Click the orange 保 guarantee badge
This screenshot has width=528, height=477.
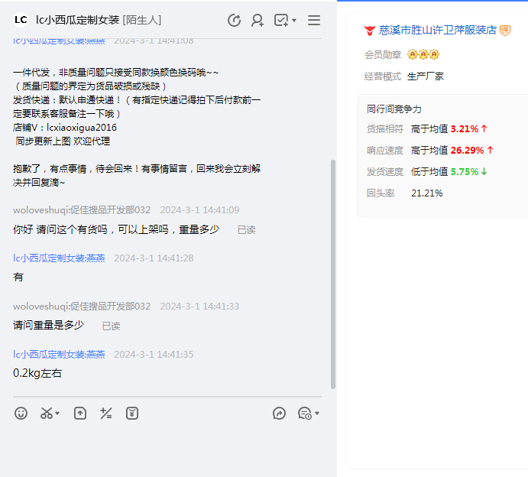[x=505, y=31]
